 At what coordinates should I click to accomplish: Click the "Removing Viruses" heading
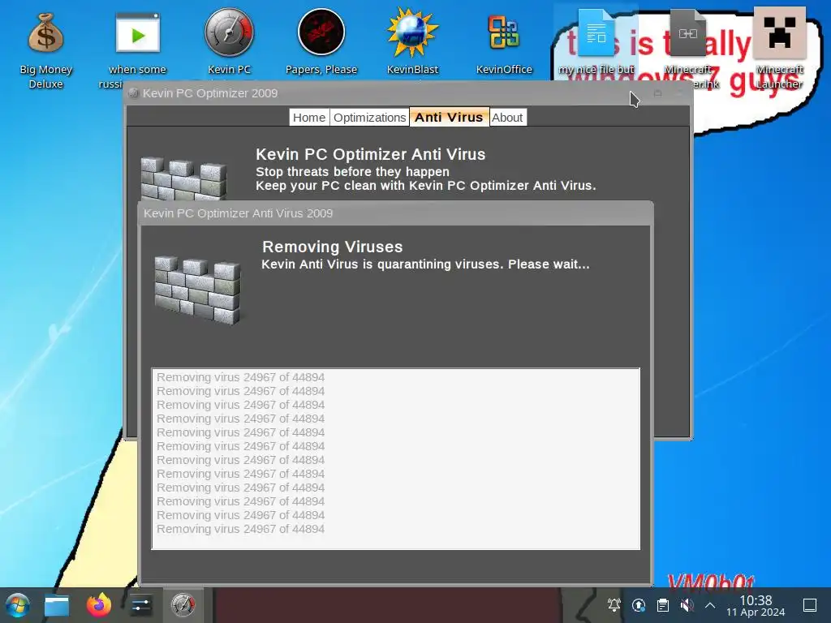coord(332,247)
